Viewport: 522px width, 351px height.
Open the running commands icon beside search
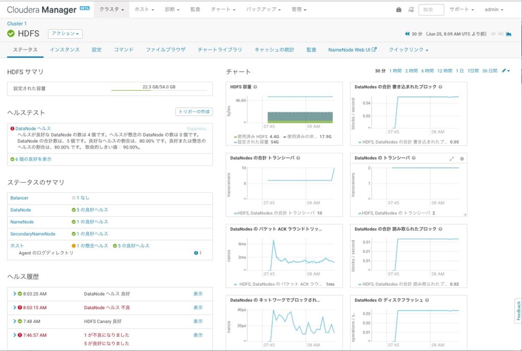411,10
